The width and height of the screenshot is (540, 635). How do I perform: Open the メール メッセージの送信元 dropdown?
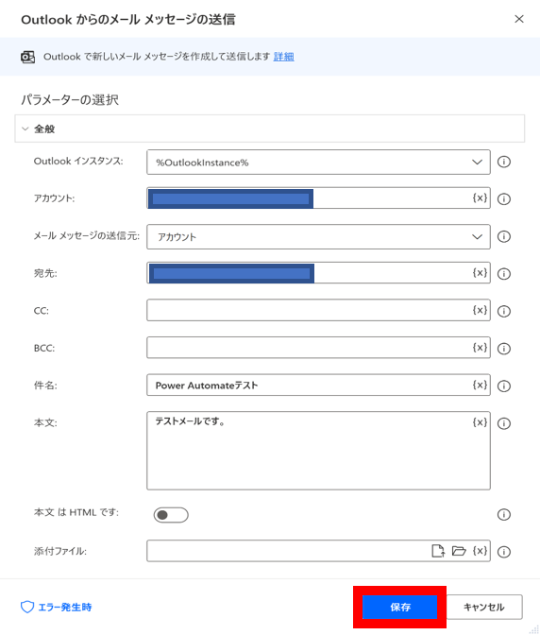click(318, 236)
